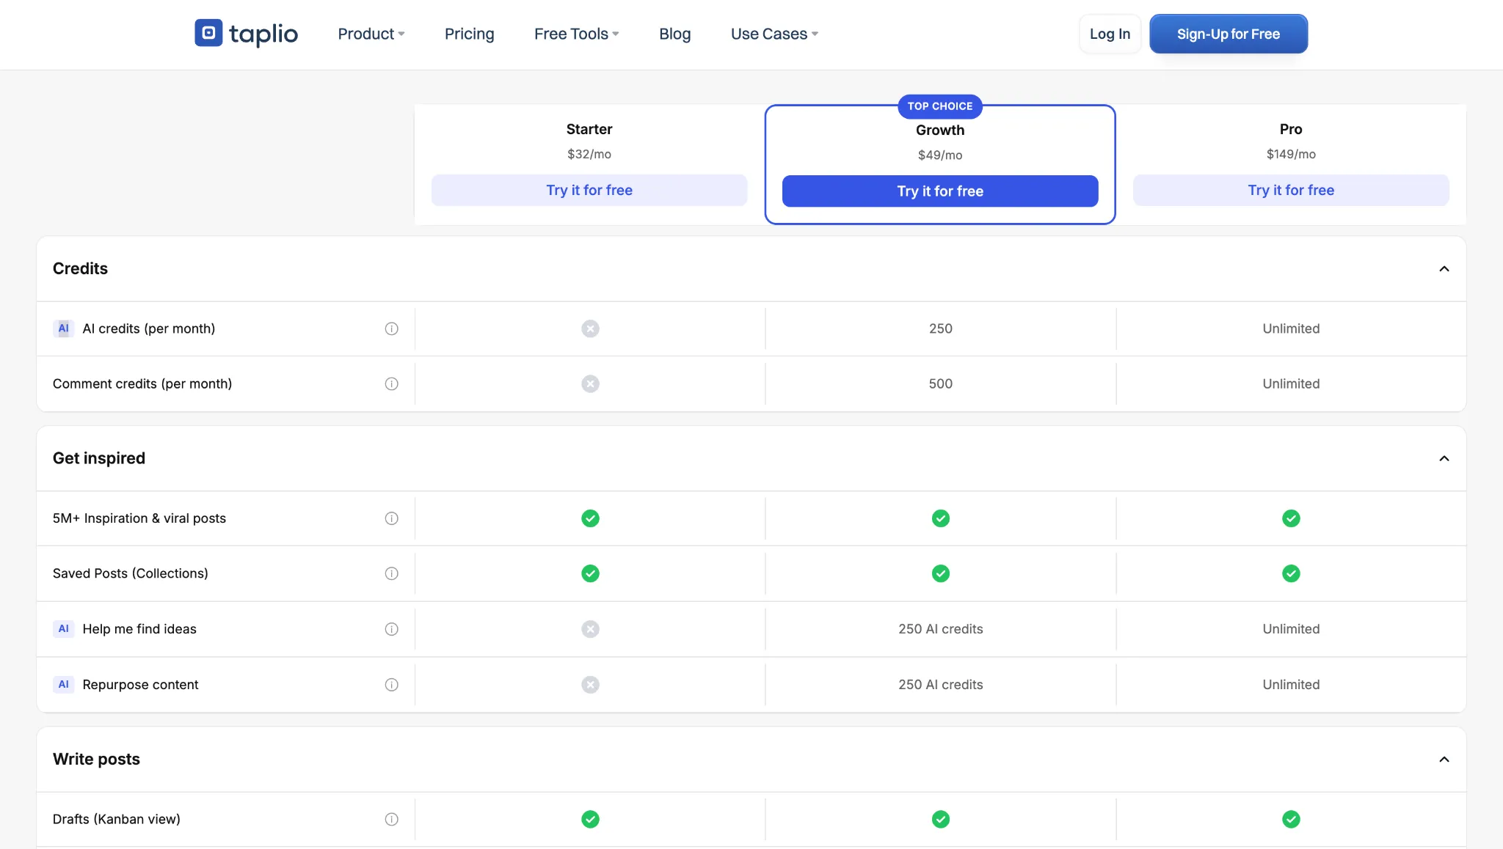Click Starter checkmark for Saved Posts (Collections)
1503x849 pixels.
coord(590,573)
